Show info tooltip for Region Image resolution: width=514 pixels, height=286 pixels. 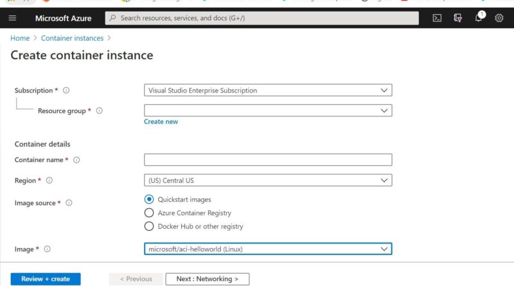(x=49, y=181)
